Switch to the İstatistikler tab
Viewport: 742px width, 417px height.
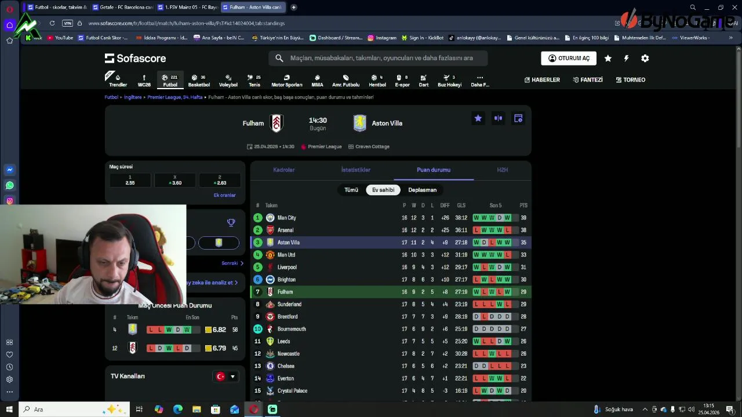(355, 170)
